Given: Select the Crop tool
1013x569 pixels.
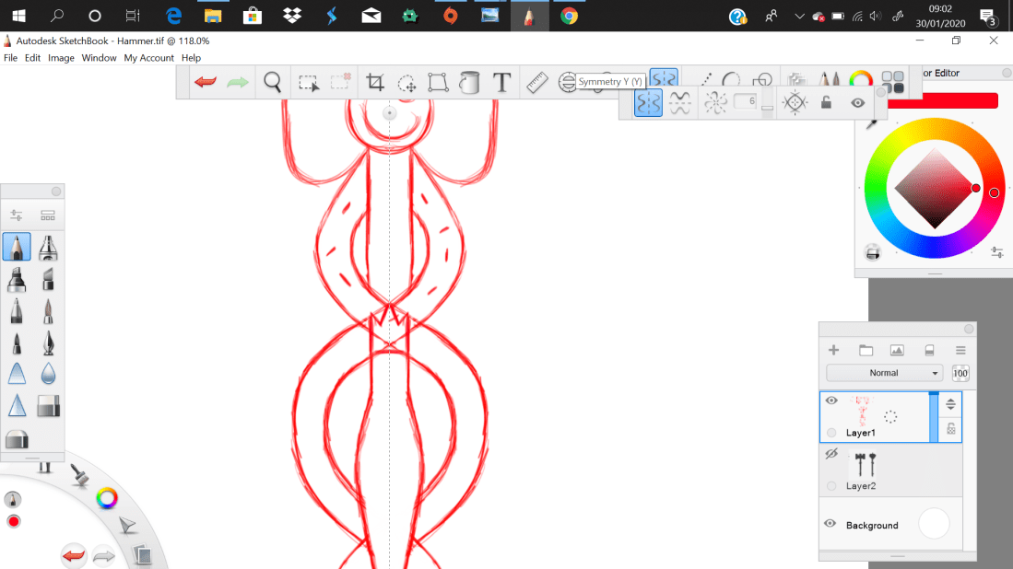Looking at the screenshot, I should click(375, 81).
